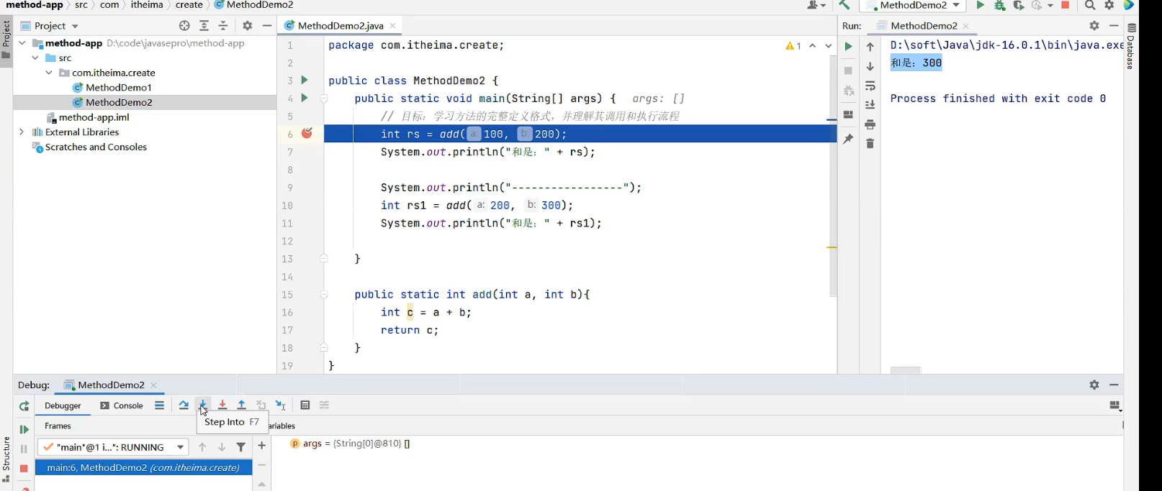
Task: Open Project panel options gear
Action: click(x=248, y=26)
